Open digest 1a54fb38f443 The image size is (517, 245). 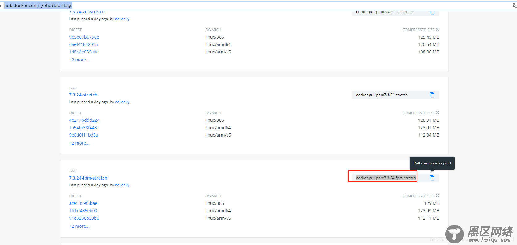[x=83, y=128]
